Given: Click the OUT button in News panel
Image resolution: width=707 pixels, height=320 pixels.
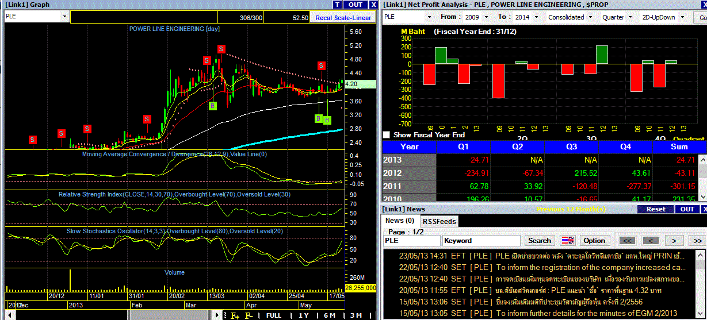Looking at the screenshot, I should click(x=687, y=209).
